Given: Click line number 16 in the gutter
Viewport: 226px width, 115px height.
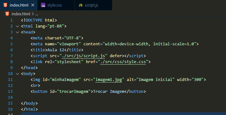Looking at the screenshot, I should 10,109.
